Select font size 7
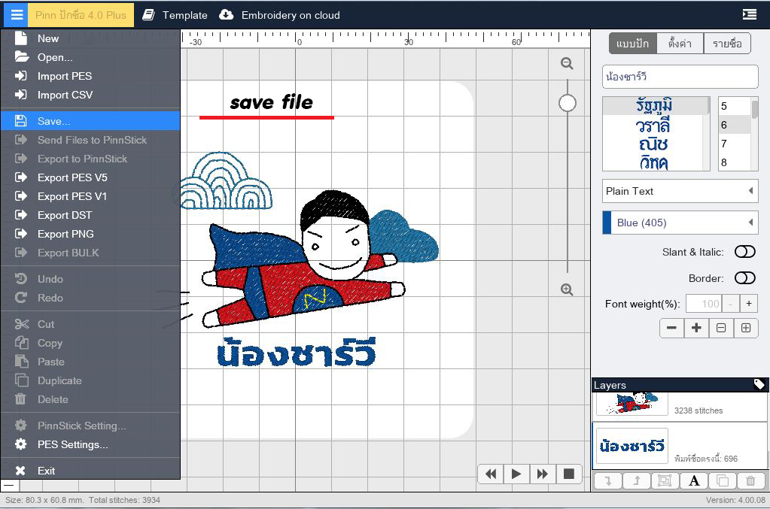Viewport: 770px width, 509px height. [x=734, y=144]
